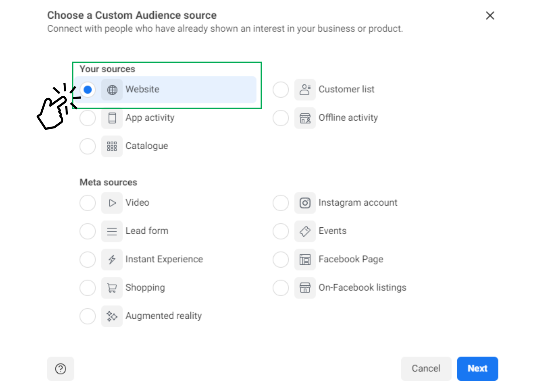
Task: Click the Customer list person icon
Action: coord(305,90)
